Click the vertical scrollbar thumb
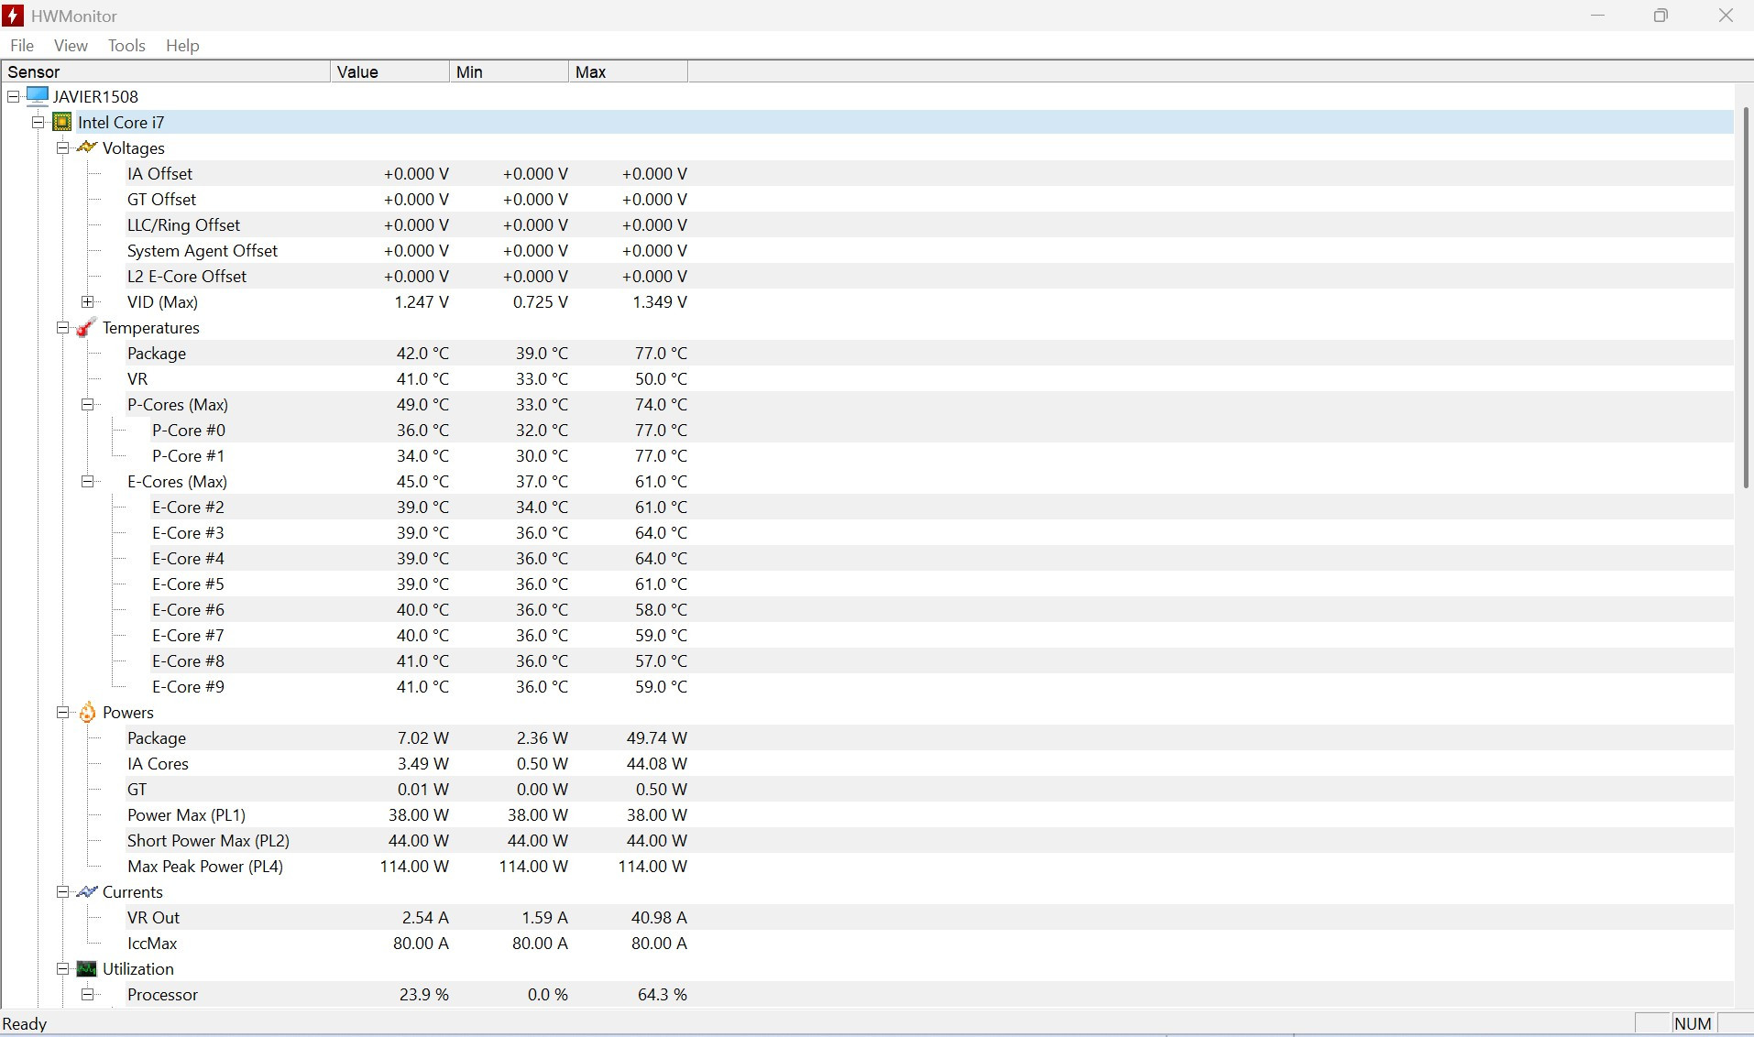Image resolution: width=1754 pixels, height=1037 pixels. 1746,298
